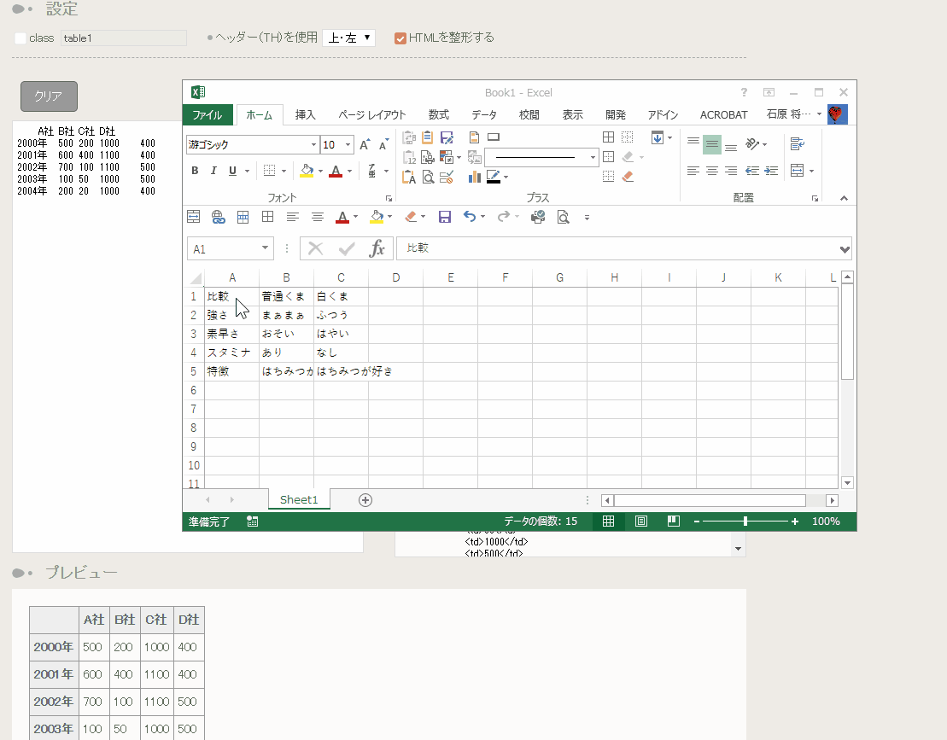Screen dimensions: 947x740
Task: Click the wrap text icon
Action: point(798,143)
